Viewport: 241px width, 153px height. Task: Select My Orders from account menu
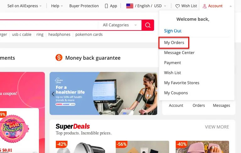coord(174,43)
